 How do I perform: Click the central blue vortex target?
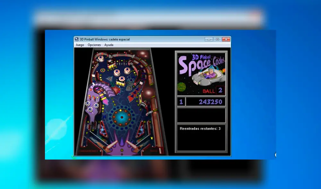(121, 117)
